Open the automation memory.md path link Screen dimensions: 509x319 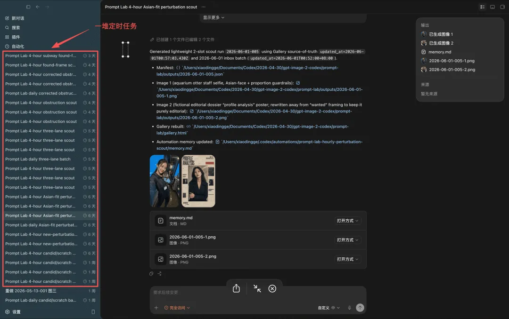(259, 145)
